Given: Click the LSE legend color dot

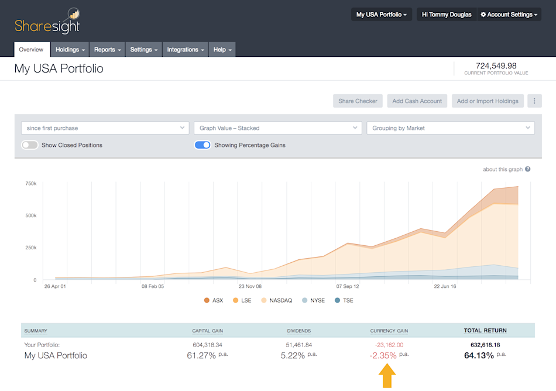Looking at the screenshot, I should 235,300.
